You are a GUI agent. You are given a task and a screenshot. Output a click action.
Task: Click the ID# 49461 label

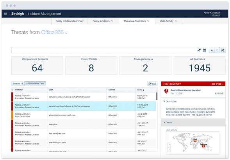[217, 84]
